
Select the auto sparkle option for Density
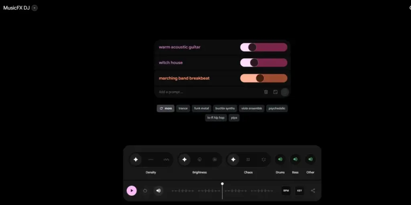point(136,159)
